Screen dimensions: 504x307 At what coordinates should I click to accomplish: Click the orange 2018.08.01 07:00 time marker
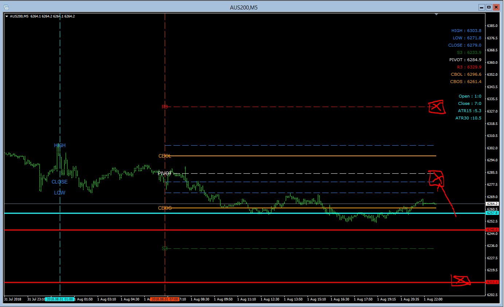pyautogui.click(x=165, y=299)
